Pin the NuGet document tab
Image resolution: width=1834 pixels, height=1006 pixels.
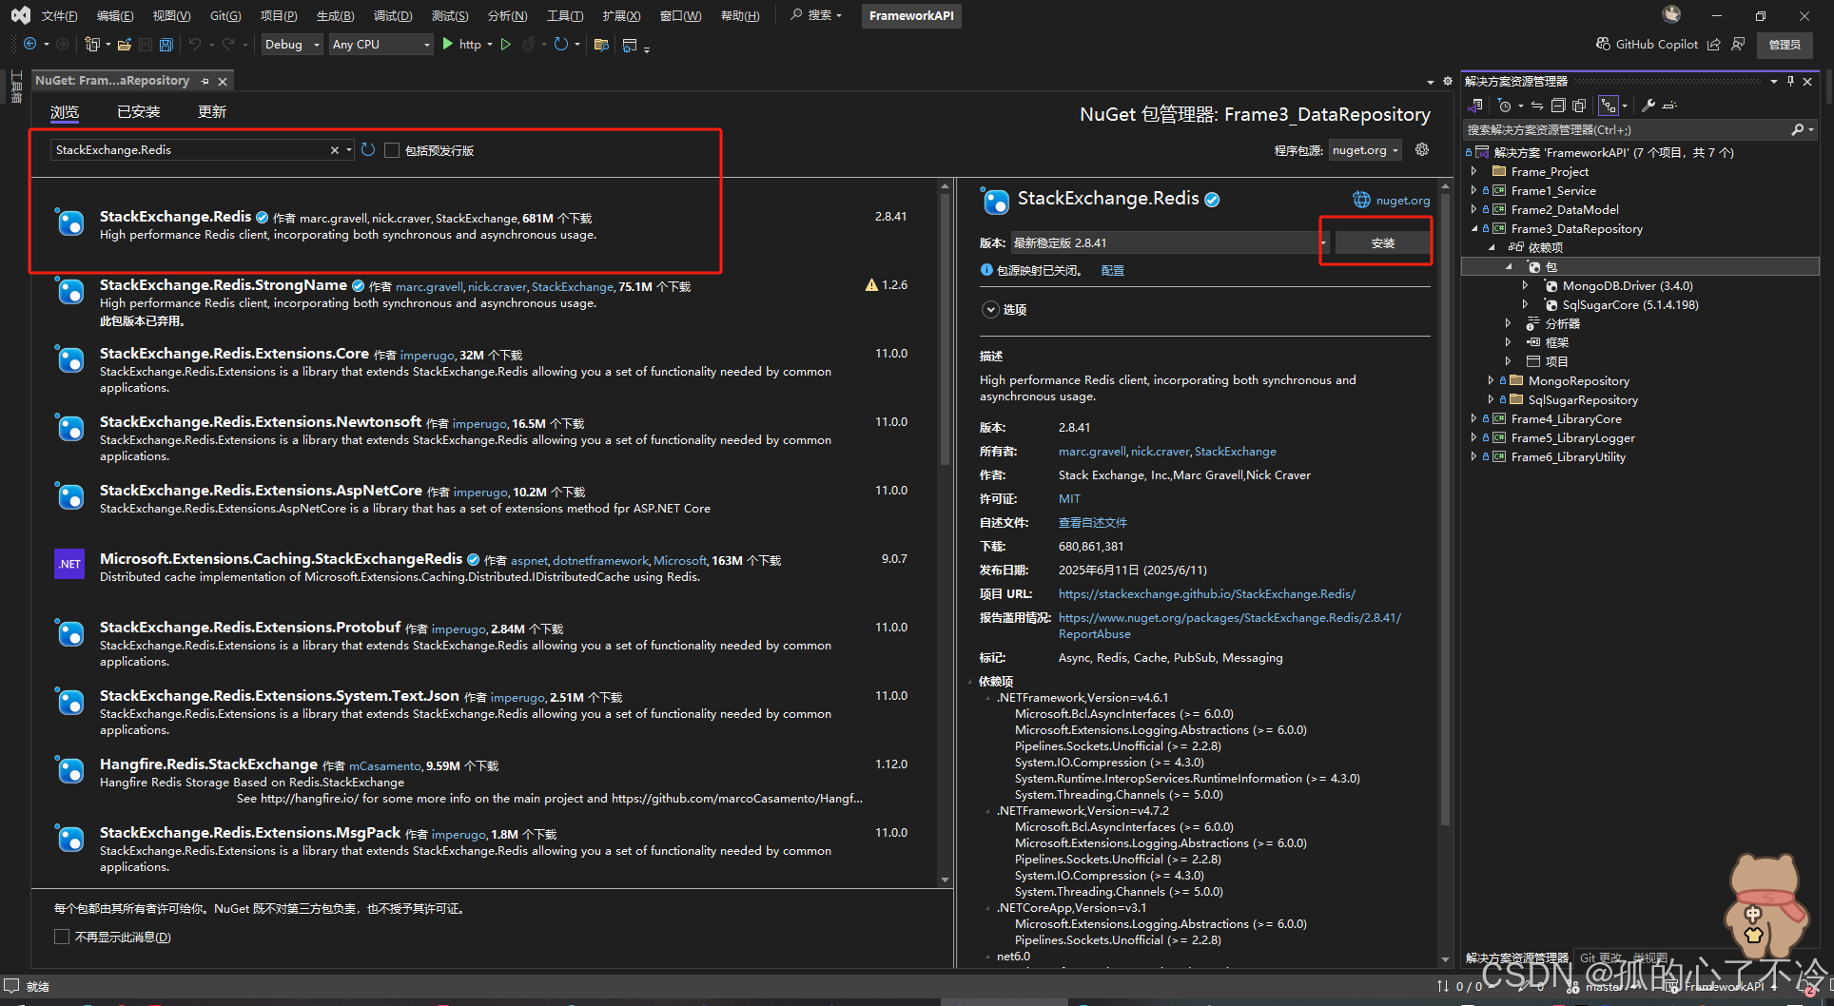[x=205, y=82]
